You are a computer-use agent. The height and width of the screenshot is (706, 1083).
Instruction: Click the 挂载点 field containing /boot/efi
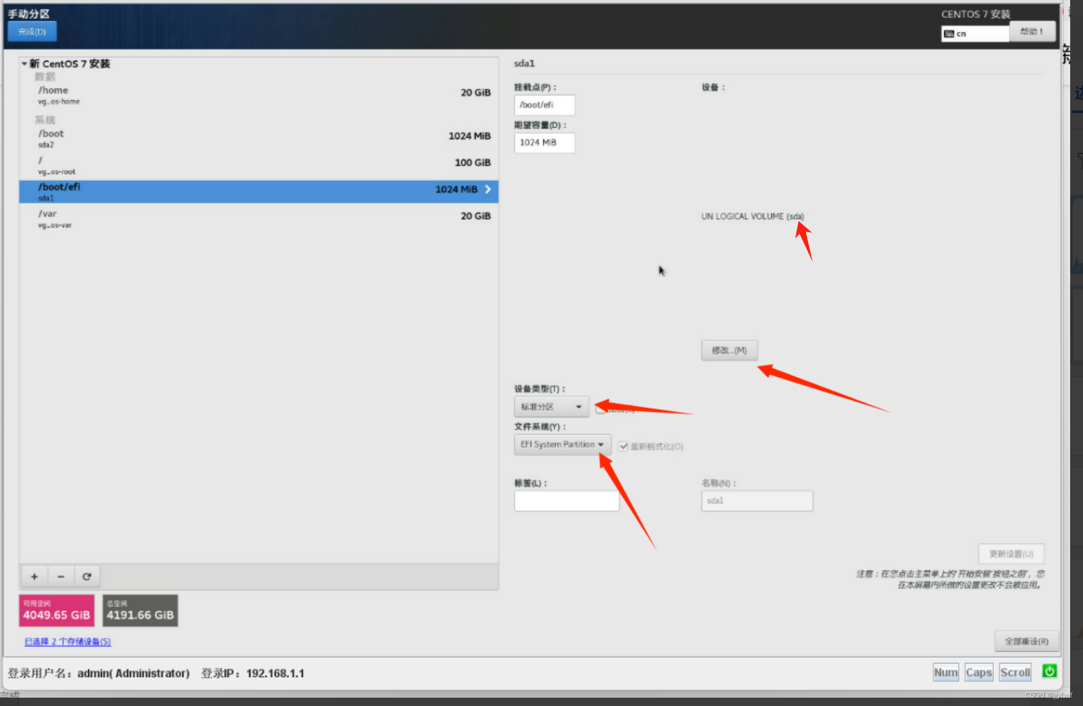(x=544, y=105)
